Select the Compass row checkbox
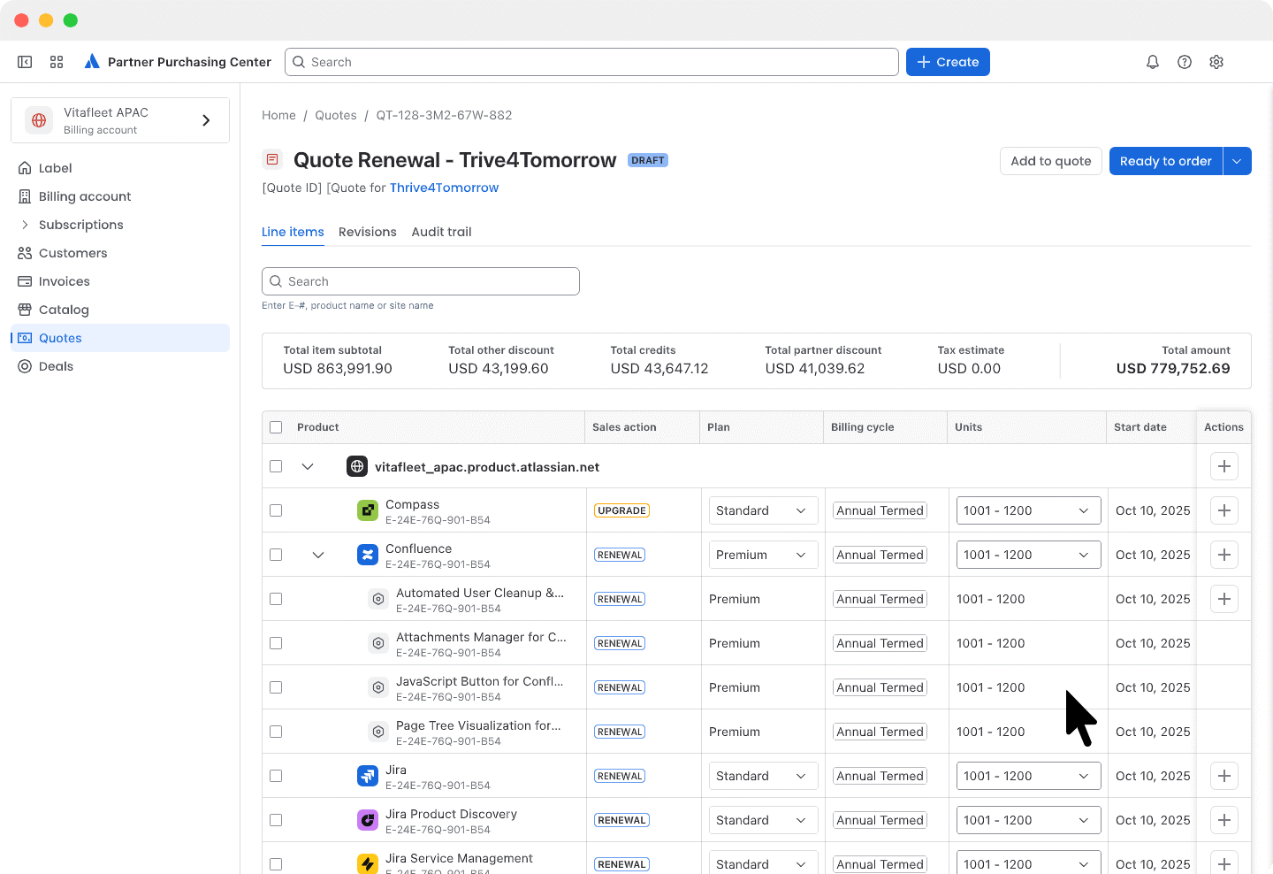 [276, 510]
